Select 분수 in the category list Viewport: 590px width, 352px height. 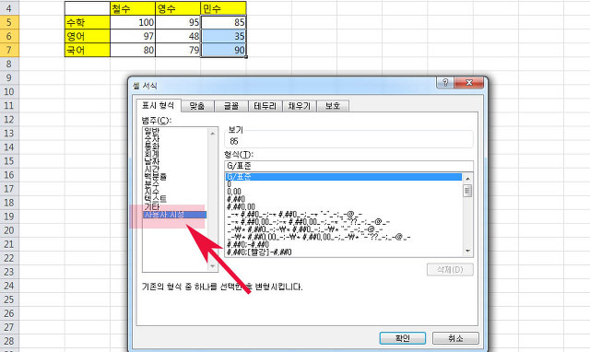tap(151, 184)
